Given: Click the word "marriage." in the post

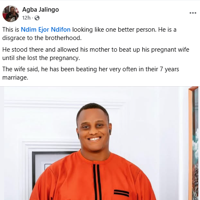Looking at the screenshot, I should (x=15, y=77).
